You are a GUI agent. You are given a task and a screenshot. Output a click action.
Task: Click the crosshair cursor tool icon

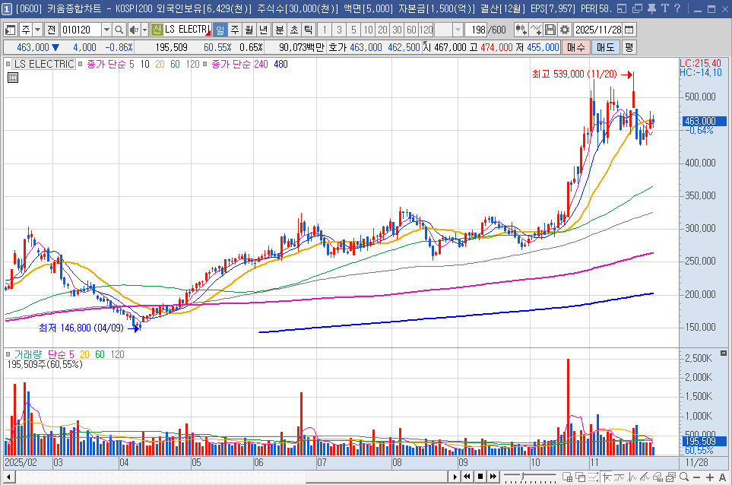tap(607, 477)
